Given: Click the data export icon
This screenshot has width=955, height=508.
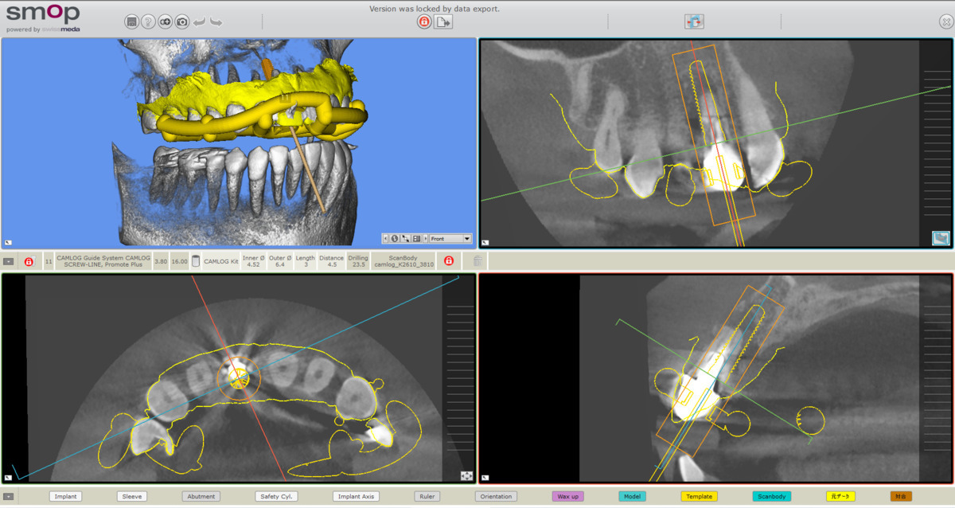Looking at the screenshot, I should point(444,21).
